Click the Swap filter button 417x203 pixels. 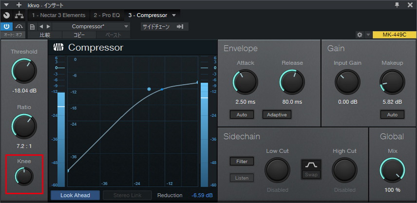(311, 175)
